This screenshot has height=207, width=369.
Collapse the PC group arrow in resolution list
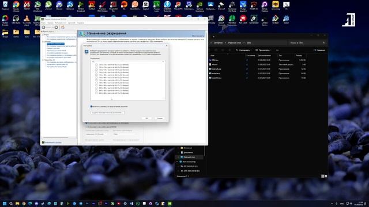click(163, 62)
